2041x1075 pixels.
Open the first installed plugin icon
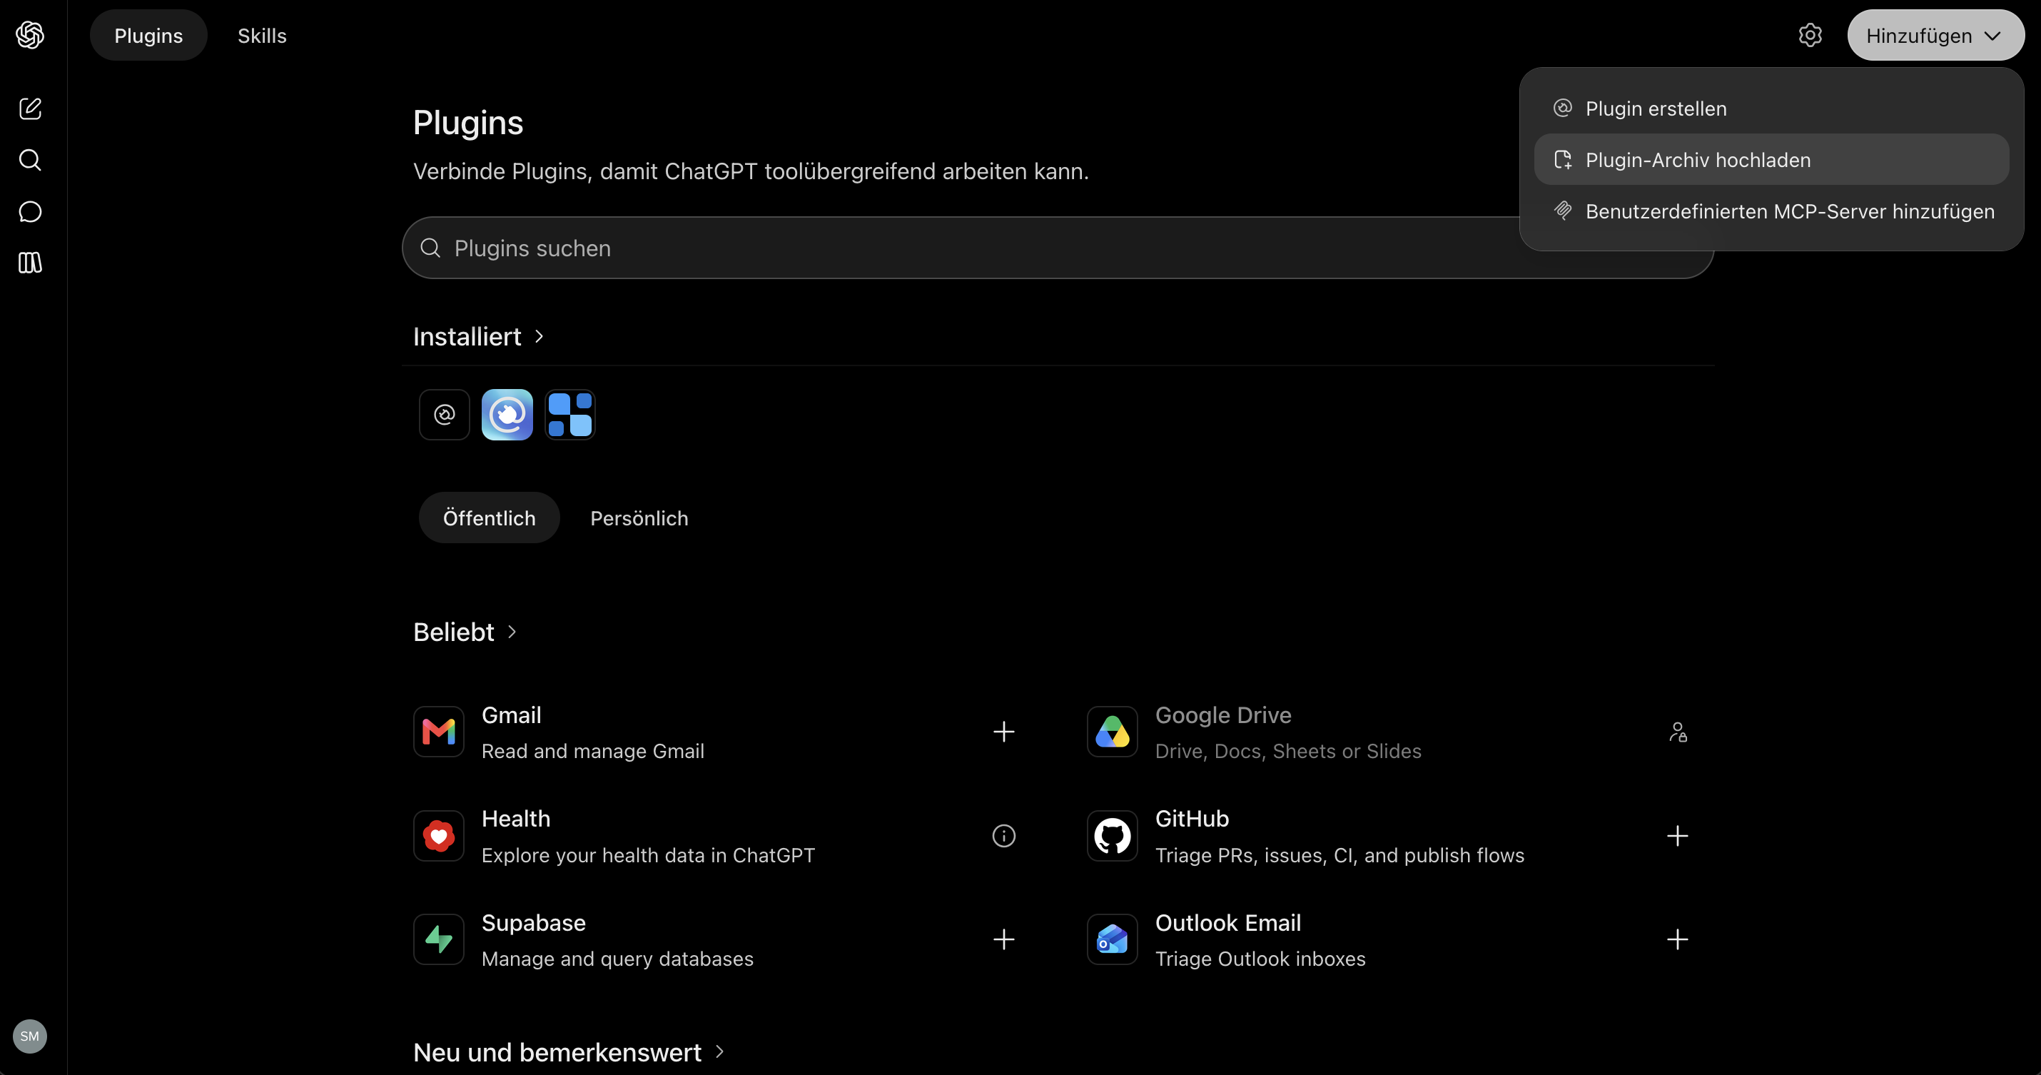[x=445, y=415]
